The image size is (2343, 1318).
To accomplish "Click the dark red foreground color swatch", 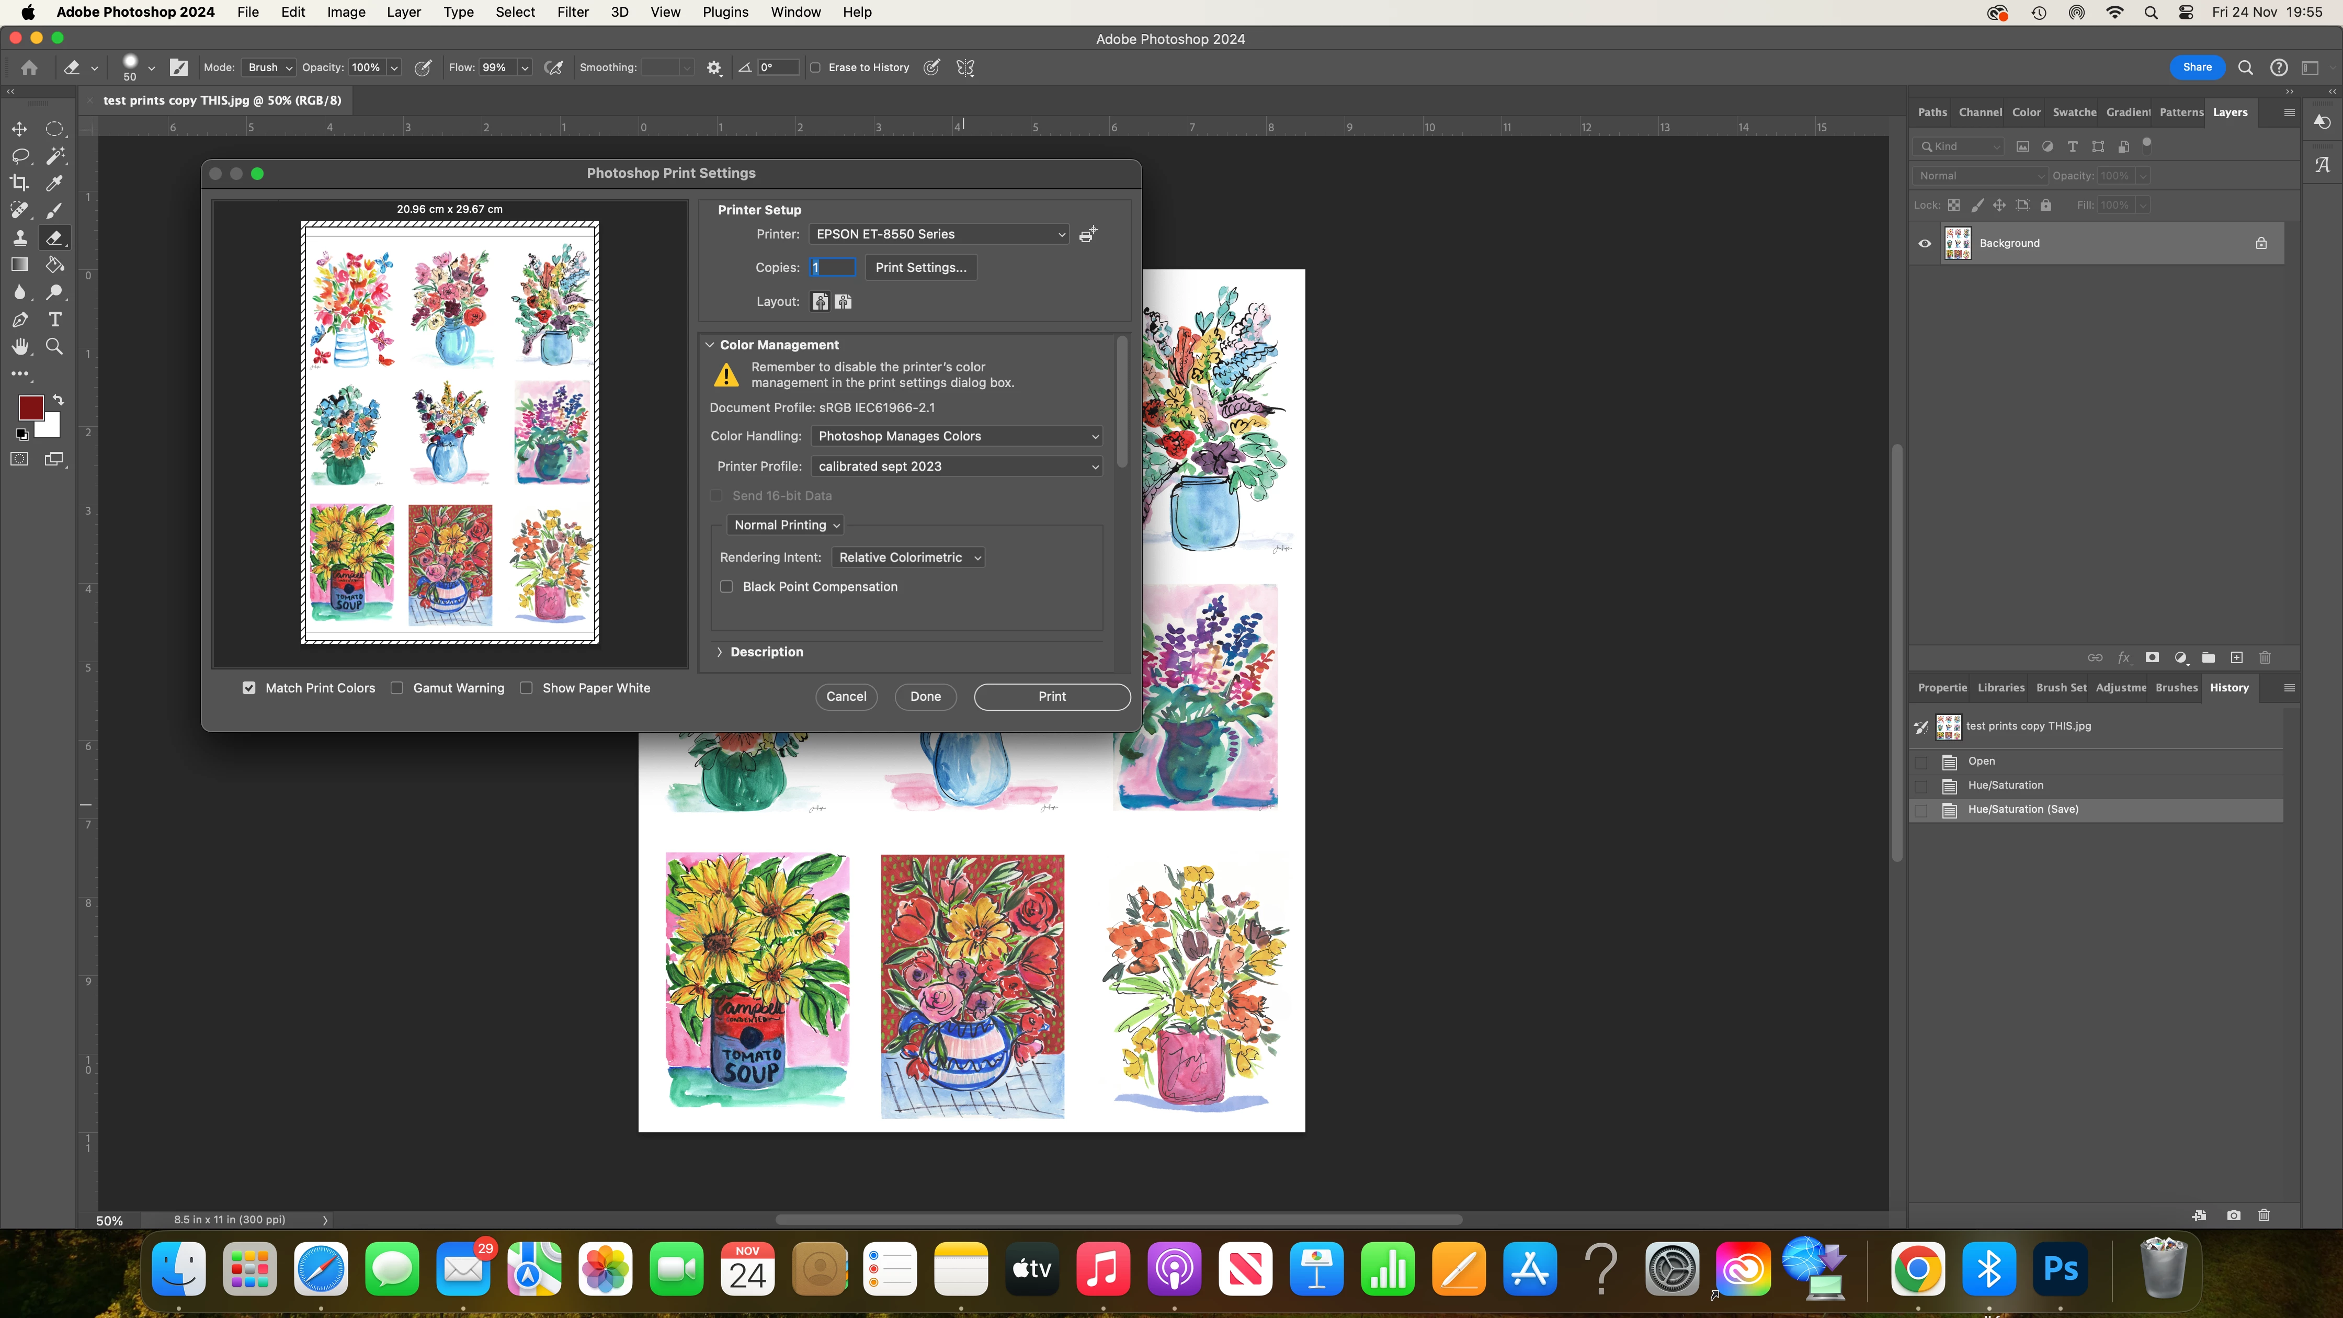I will [30, 408].
